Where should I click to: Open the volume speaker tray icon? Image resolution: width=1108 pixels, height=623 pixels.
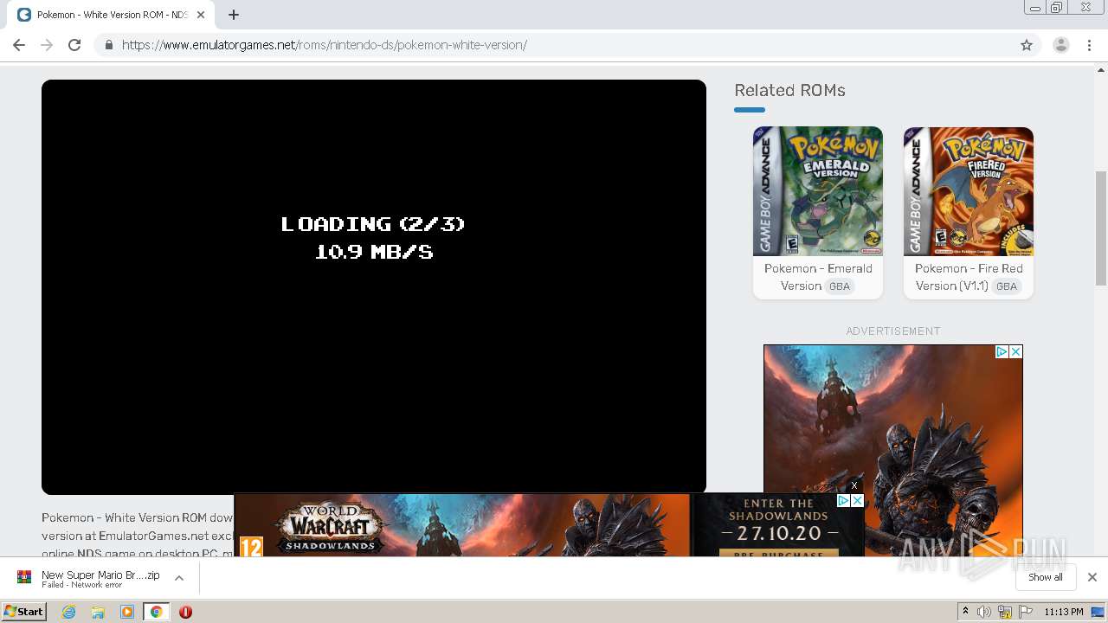click(984, 612)
